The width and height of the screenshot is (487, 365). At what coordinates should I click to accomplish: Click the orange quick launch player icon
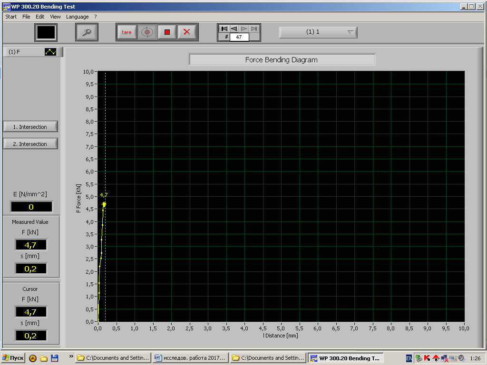[x=33, y=358]
